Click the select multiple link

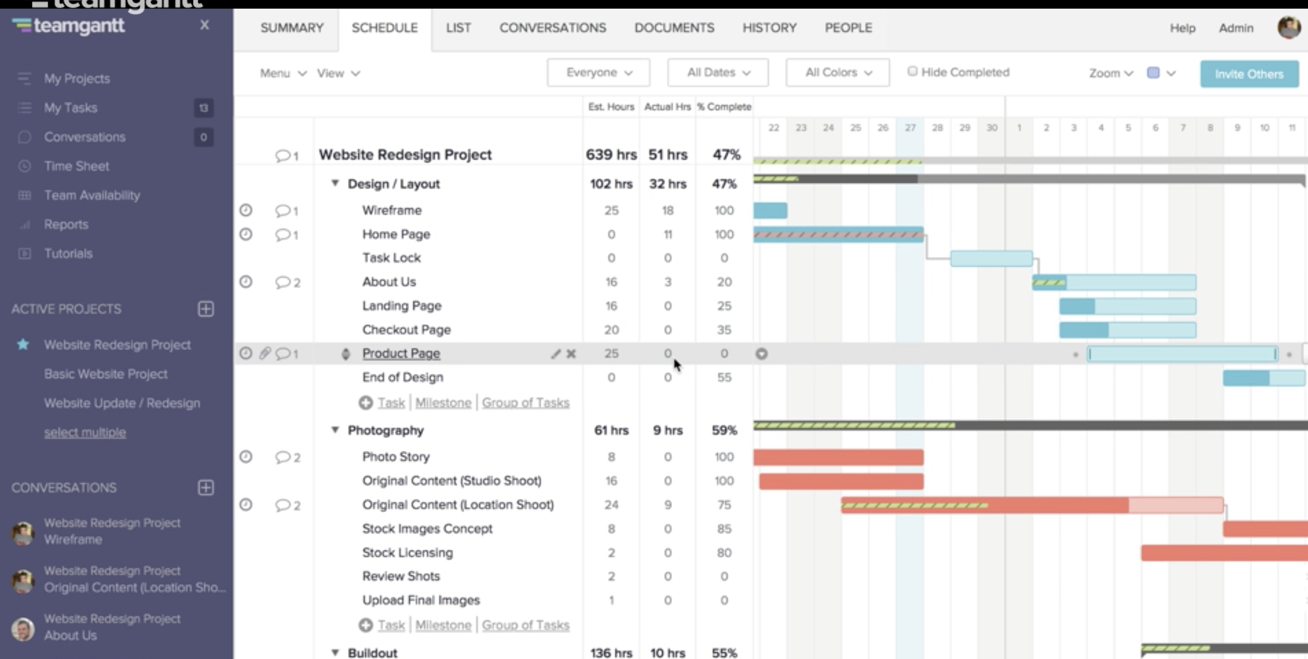[85, 432]
